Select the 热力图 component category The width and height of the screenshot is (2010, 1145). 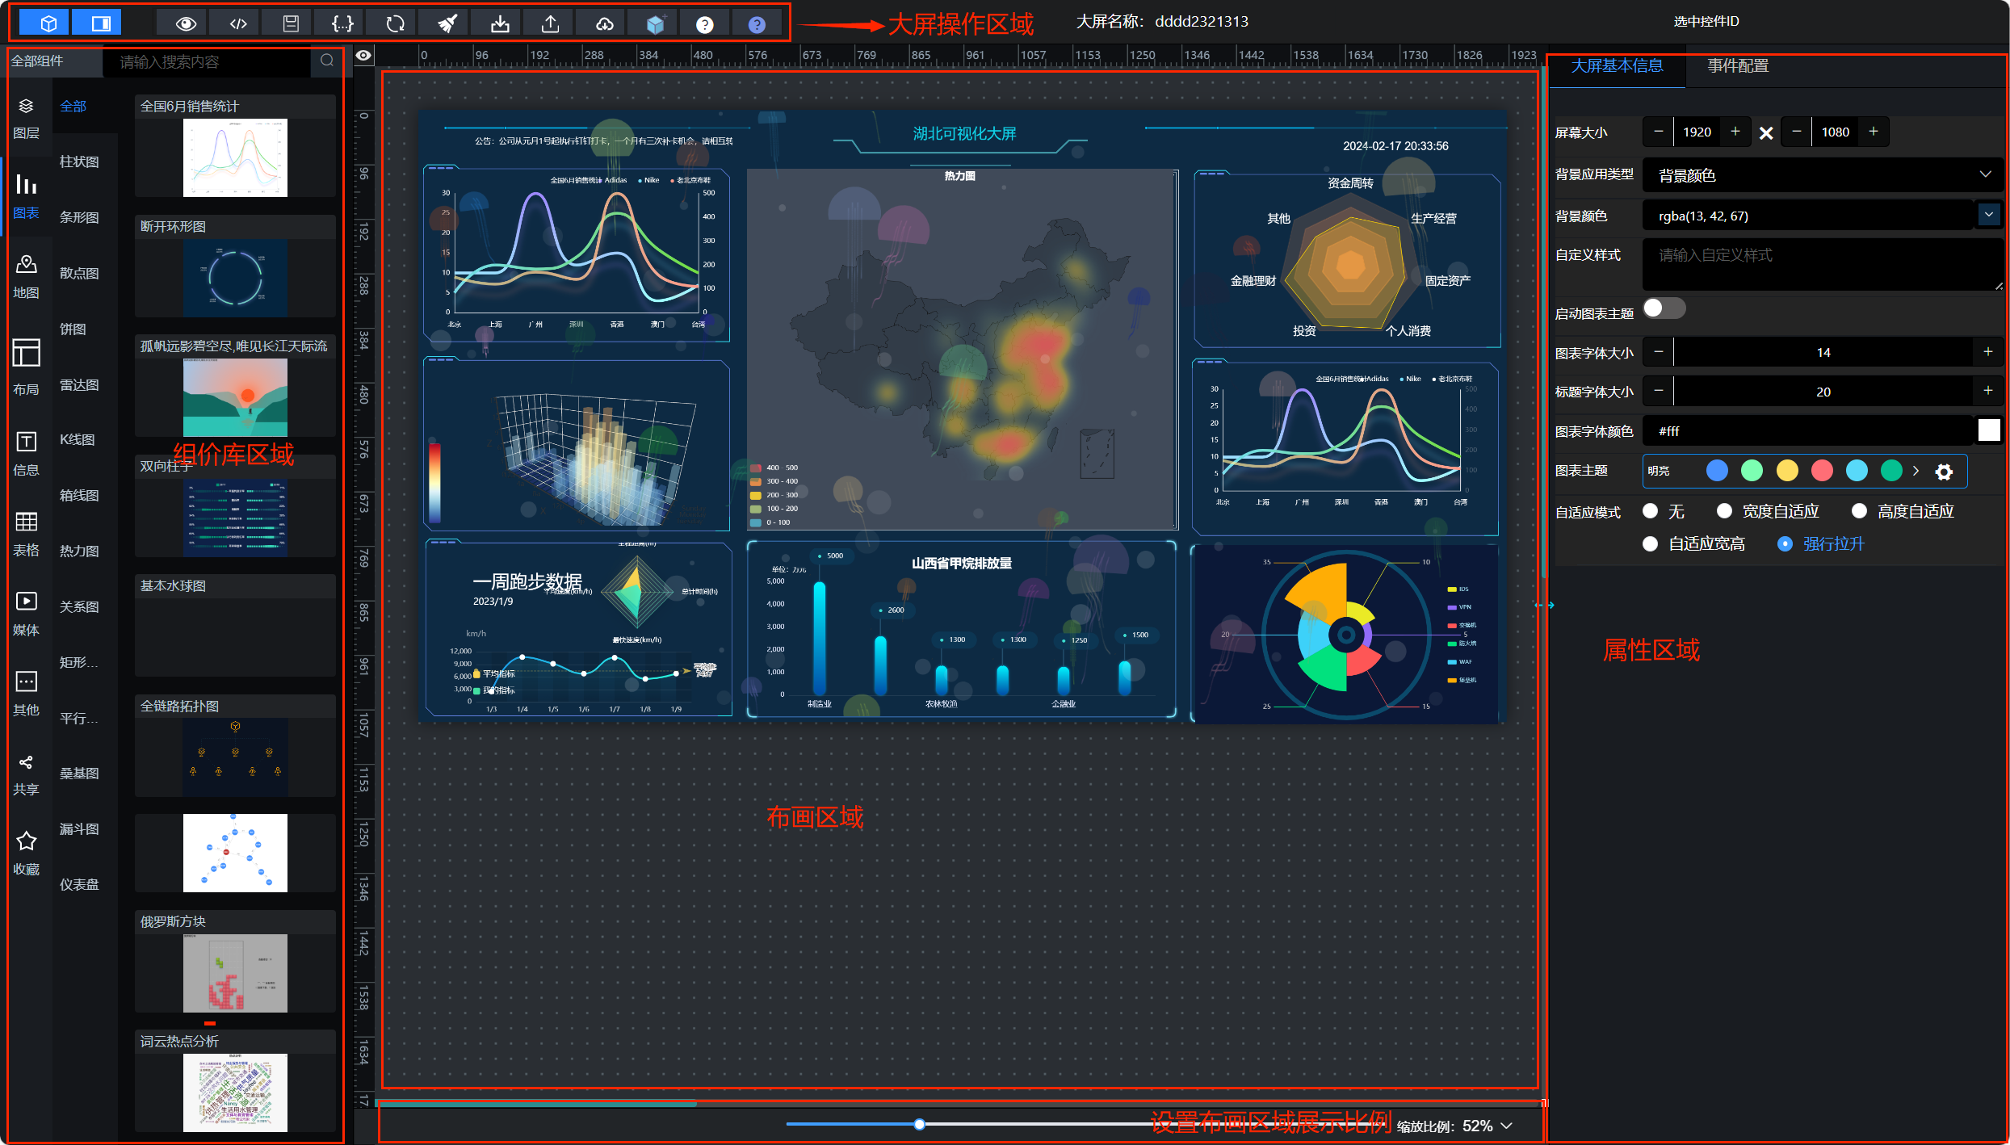tap(79, 551)
